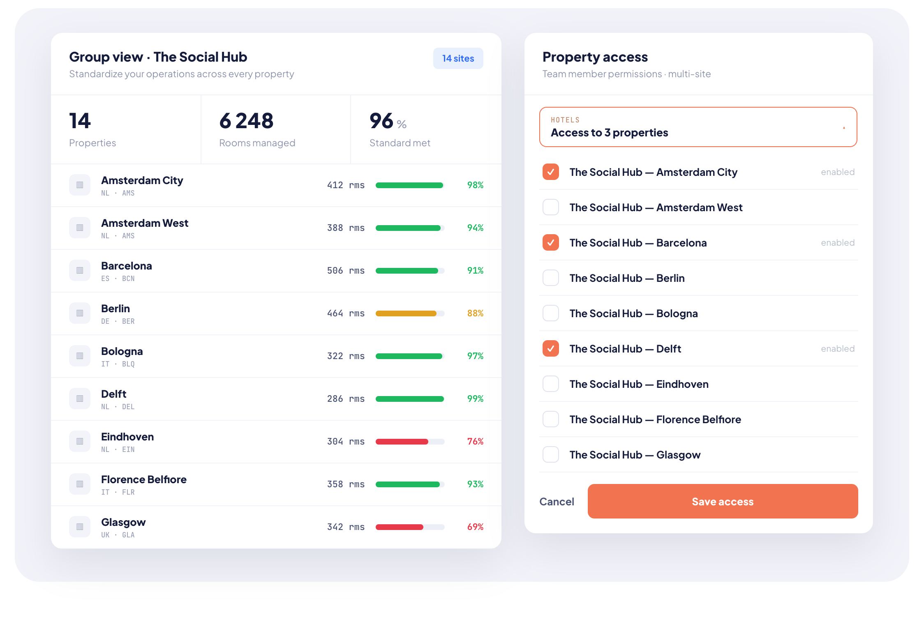Click the Barcelona property building icon

(x=80, y=270)
